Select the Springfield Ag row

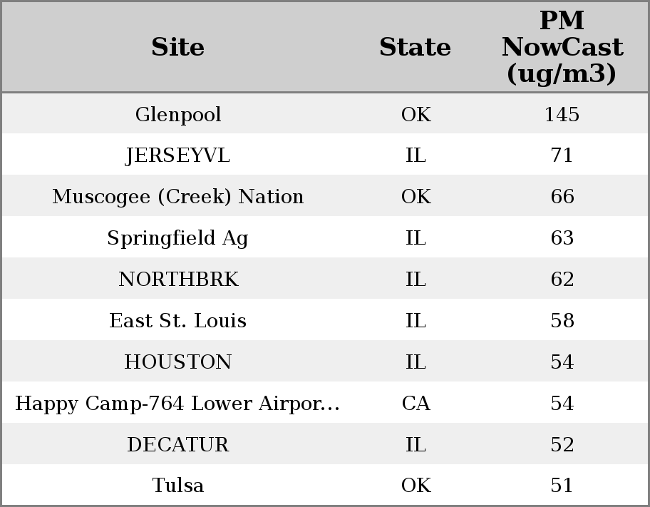177,238
